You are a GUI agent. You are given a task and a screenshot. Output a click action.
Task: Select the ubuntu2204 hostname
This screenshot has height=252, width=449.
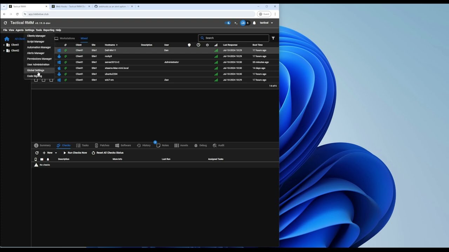pos(111,74)
